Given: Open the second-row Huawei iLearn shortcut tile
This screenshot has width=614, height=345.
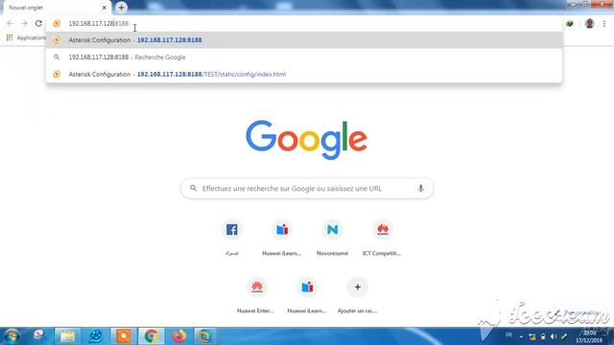Looking at the screenshot, I should click(x=307, y=295).
